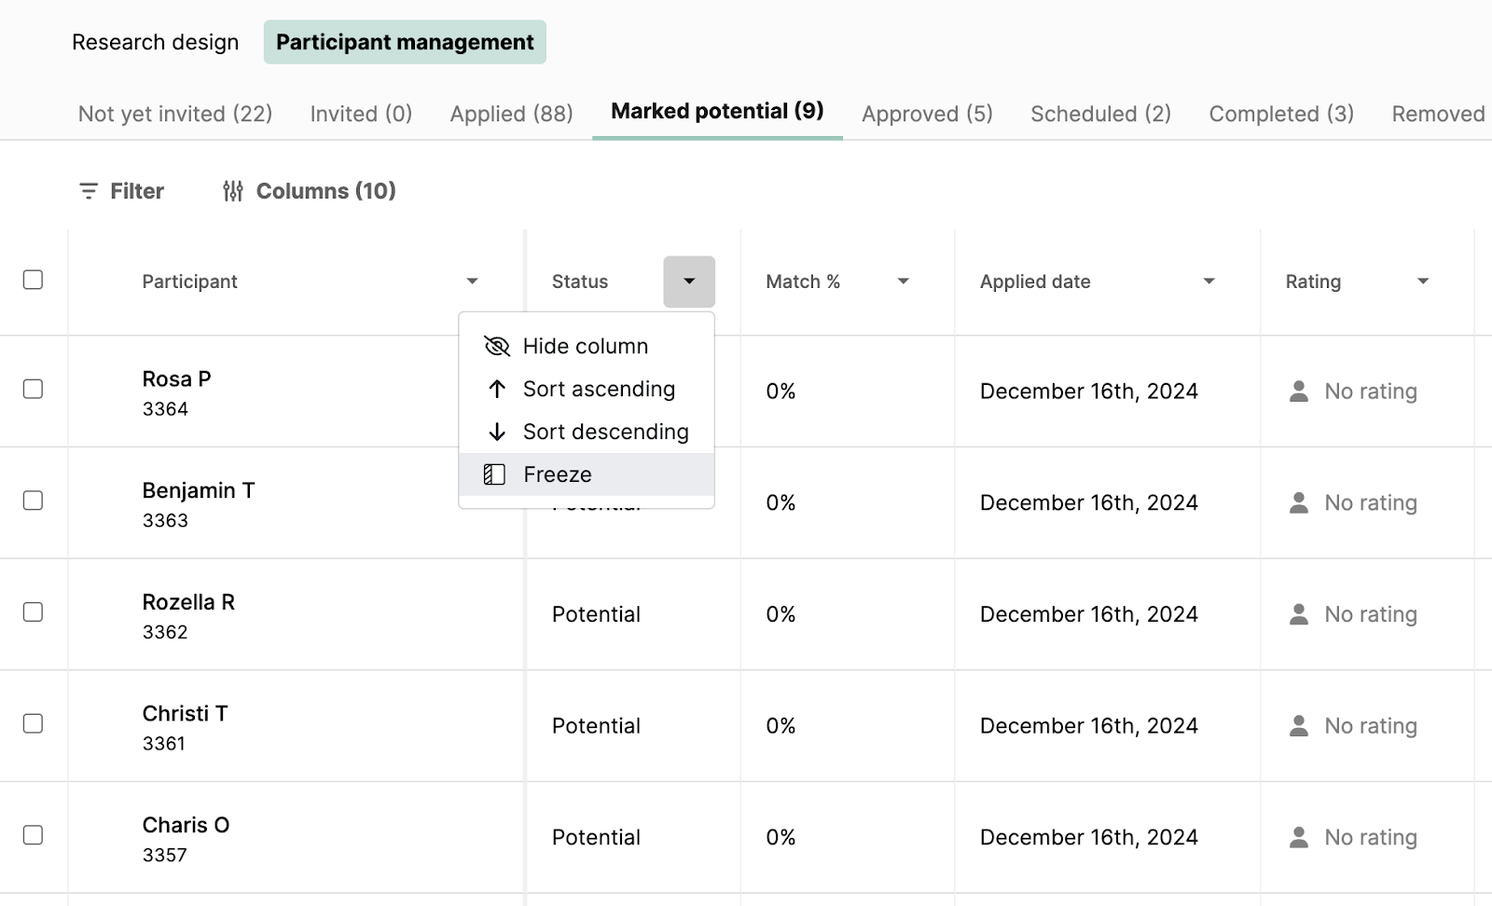The height and width of the screenshot is (906, 1492).
Task: Open the Scheduled (2) tab
Action: pos(1100,114)
